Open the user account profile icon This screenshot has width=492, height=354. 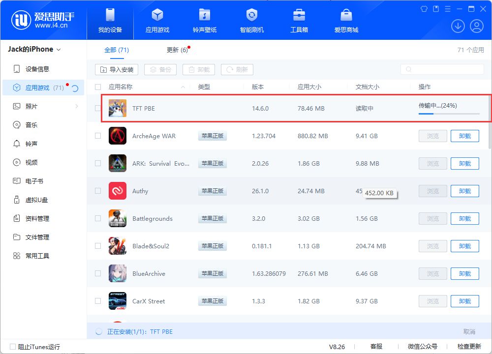[x=476, y=26]
